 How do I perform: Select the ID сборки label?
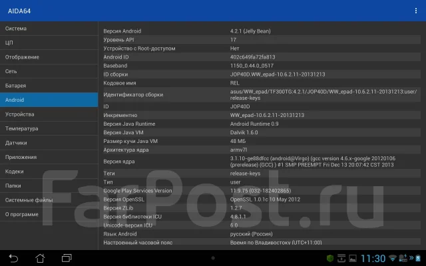pyautogui.click(x=115, y=74)
